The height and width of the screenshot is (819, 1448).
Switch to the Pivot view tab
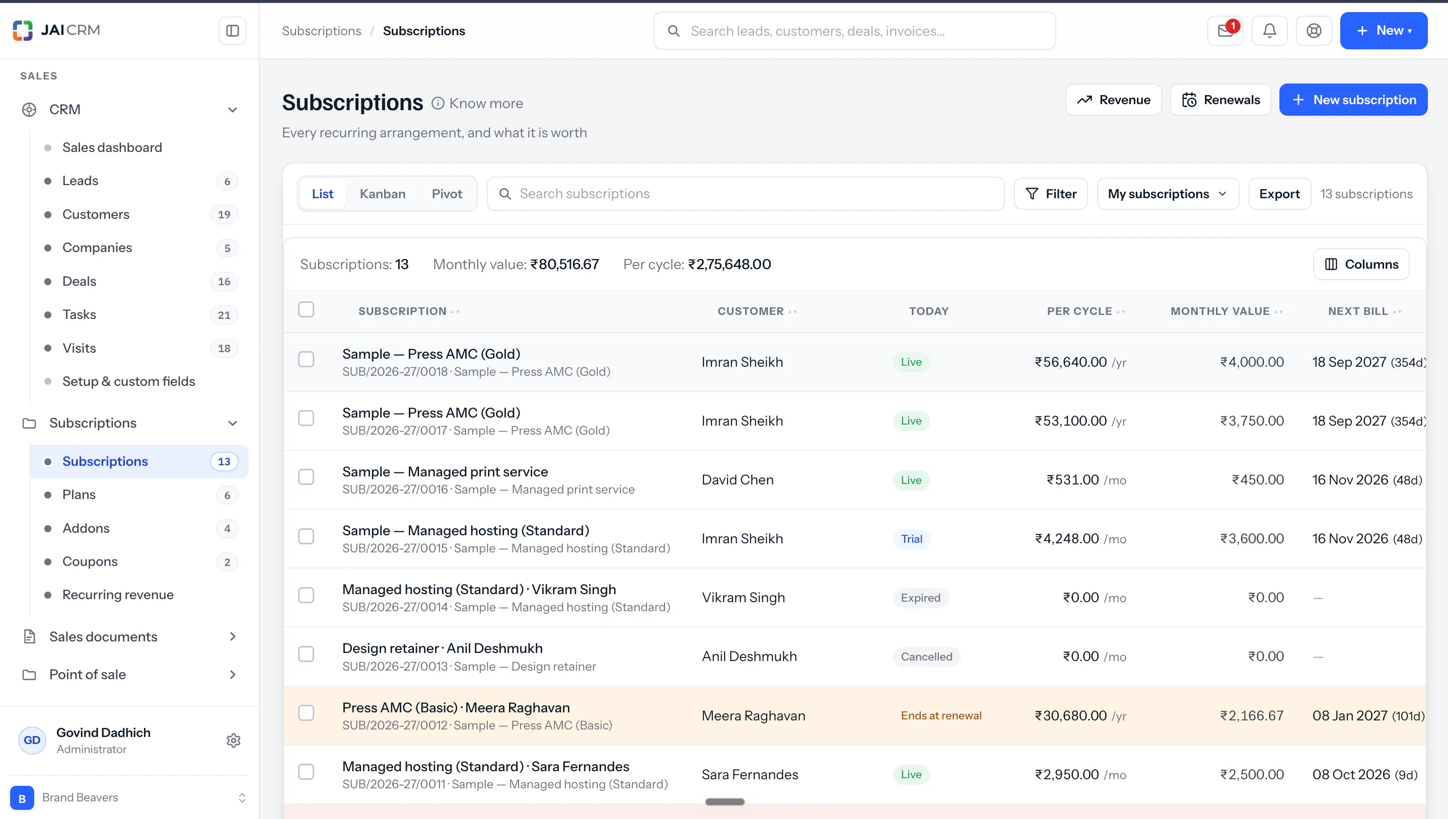(x=447, y=194)
